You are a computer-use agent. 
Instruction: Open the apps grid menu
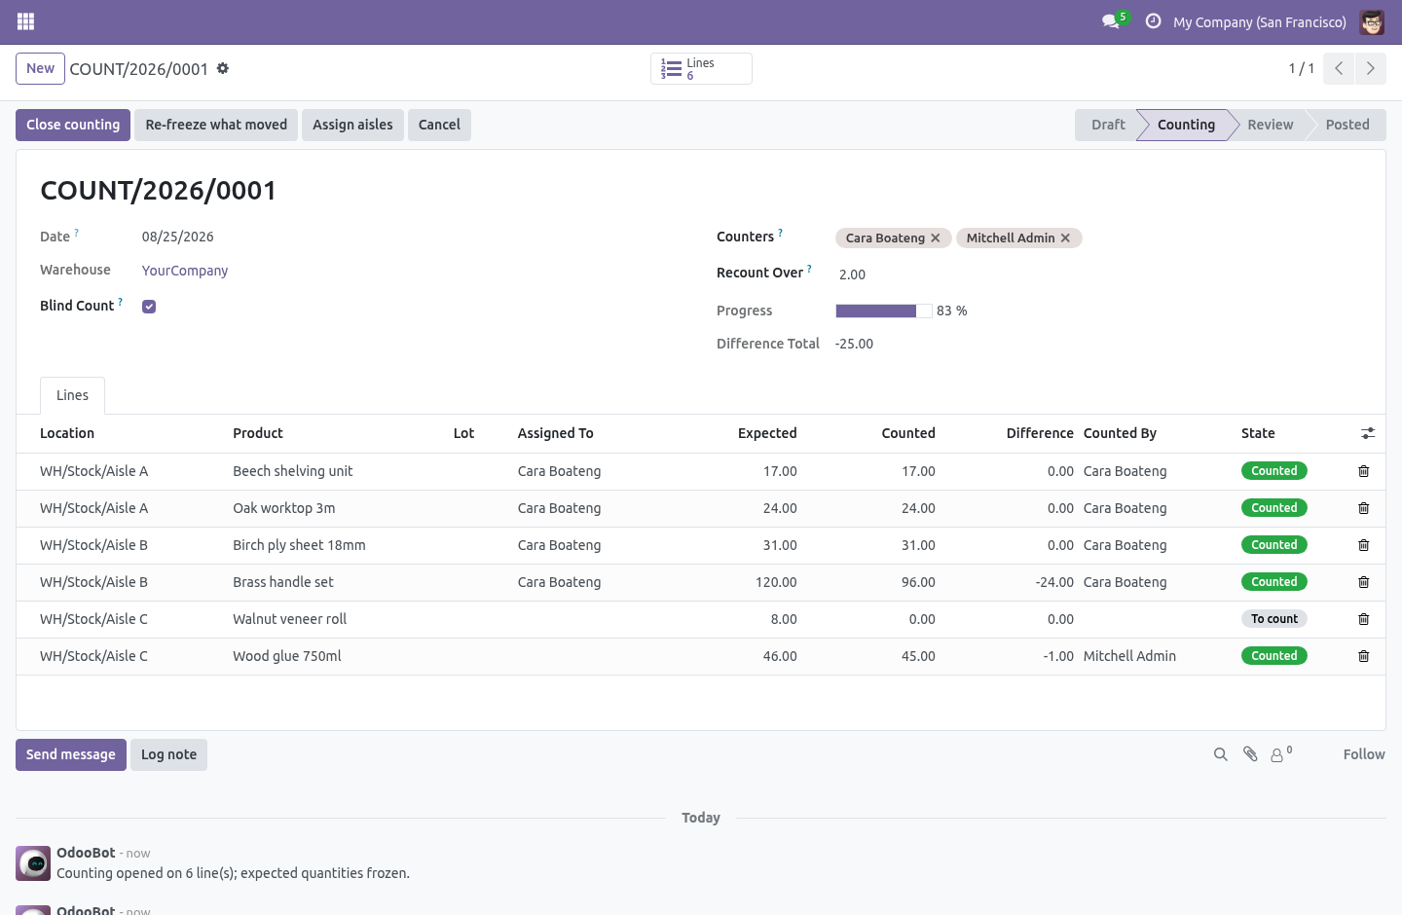pos(26,21)
